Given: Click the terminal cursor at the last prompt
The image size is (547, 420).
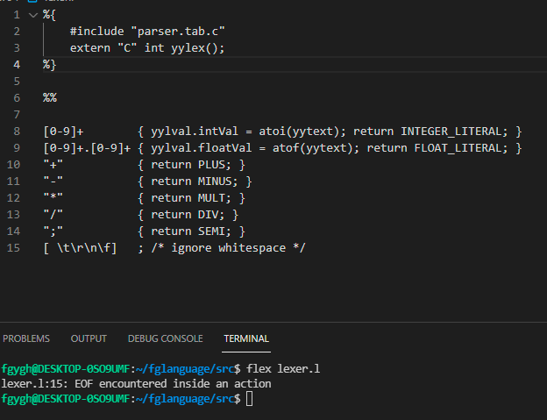Looking at the screenshot, I should pyautogui.click(x=250, y=399).
